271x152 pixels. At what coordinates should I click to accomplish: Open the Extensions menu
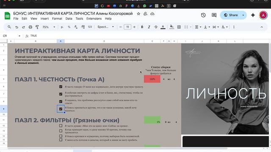(94, 19)
